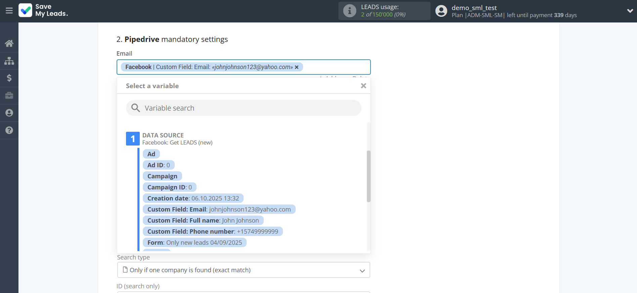Select the Campaign ID variable
This screenshot has height=293, width=637.
pyautogui.click(x=169, y=187)
